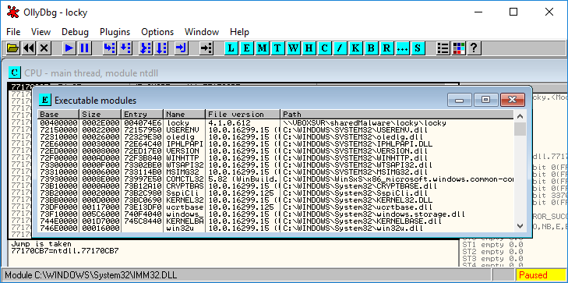This screenshot has height=283, width=568.
Task: Sort modules by Size column header
Action: coord(100,114)
